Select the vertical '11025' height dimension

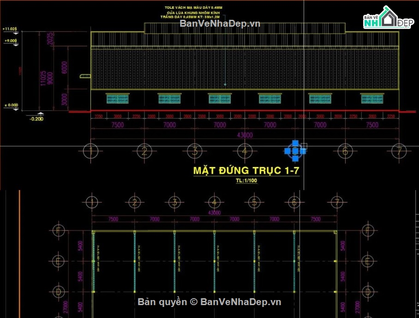click(x=43, y=78)
